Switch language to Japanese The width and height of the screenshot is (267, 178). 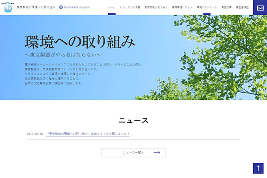click(71, 7)
